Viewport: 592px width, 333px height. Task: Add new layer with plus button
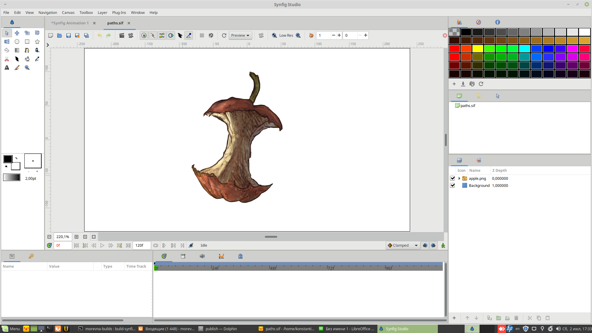(x=454, y=318)
